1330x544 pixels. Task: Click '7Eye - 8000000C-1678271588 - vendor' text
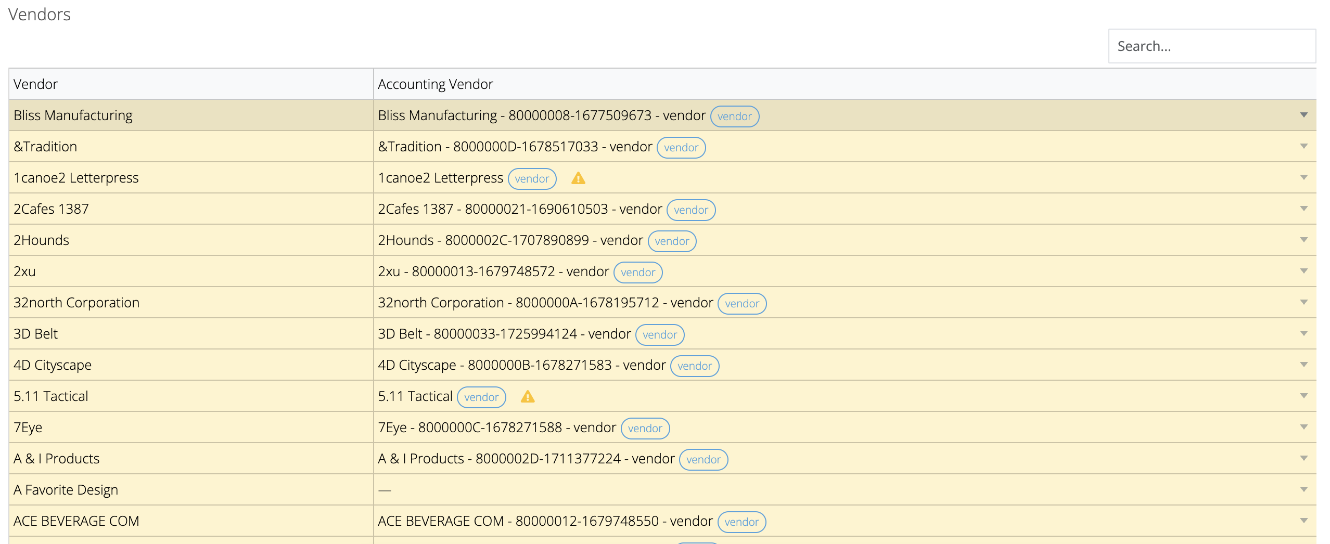point(497,427)
